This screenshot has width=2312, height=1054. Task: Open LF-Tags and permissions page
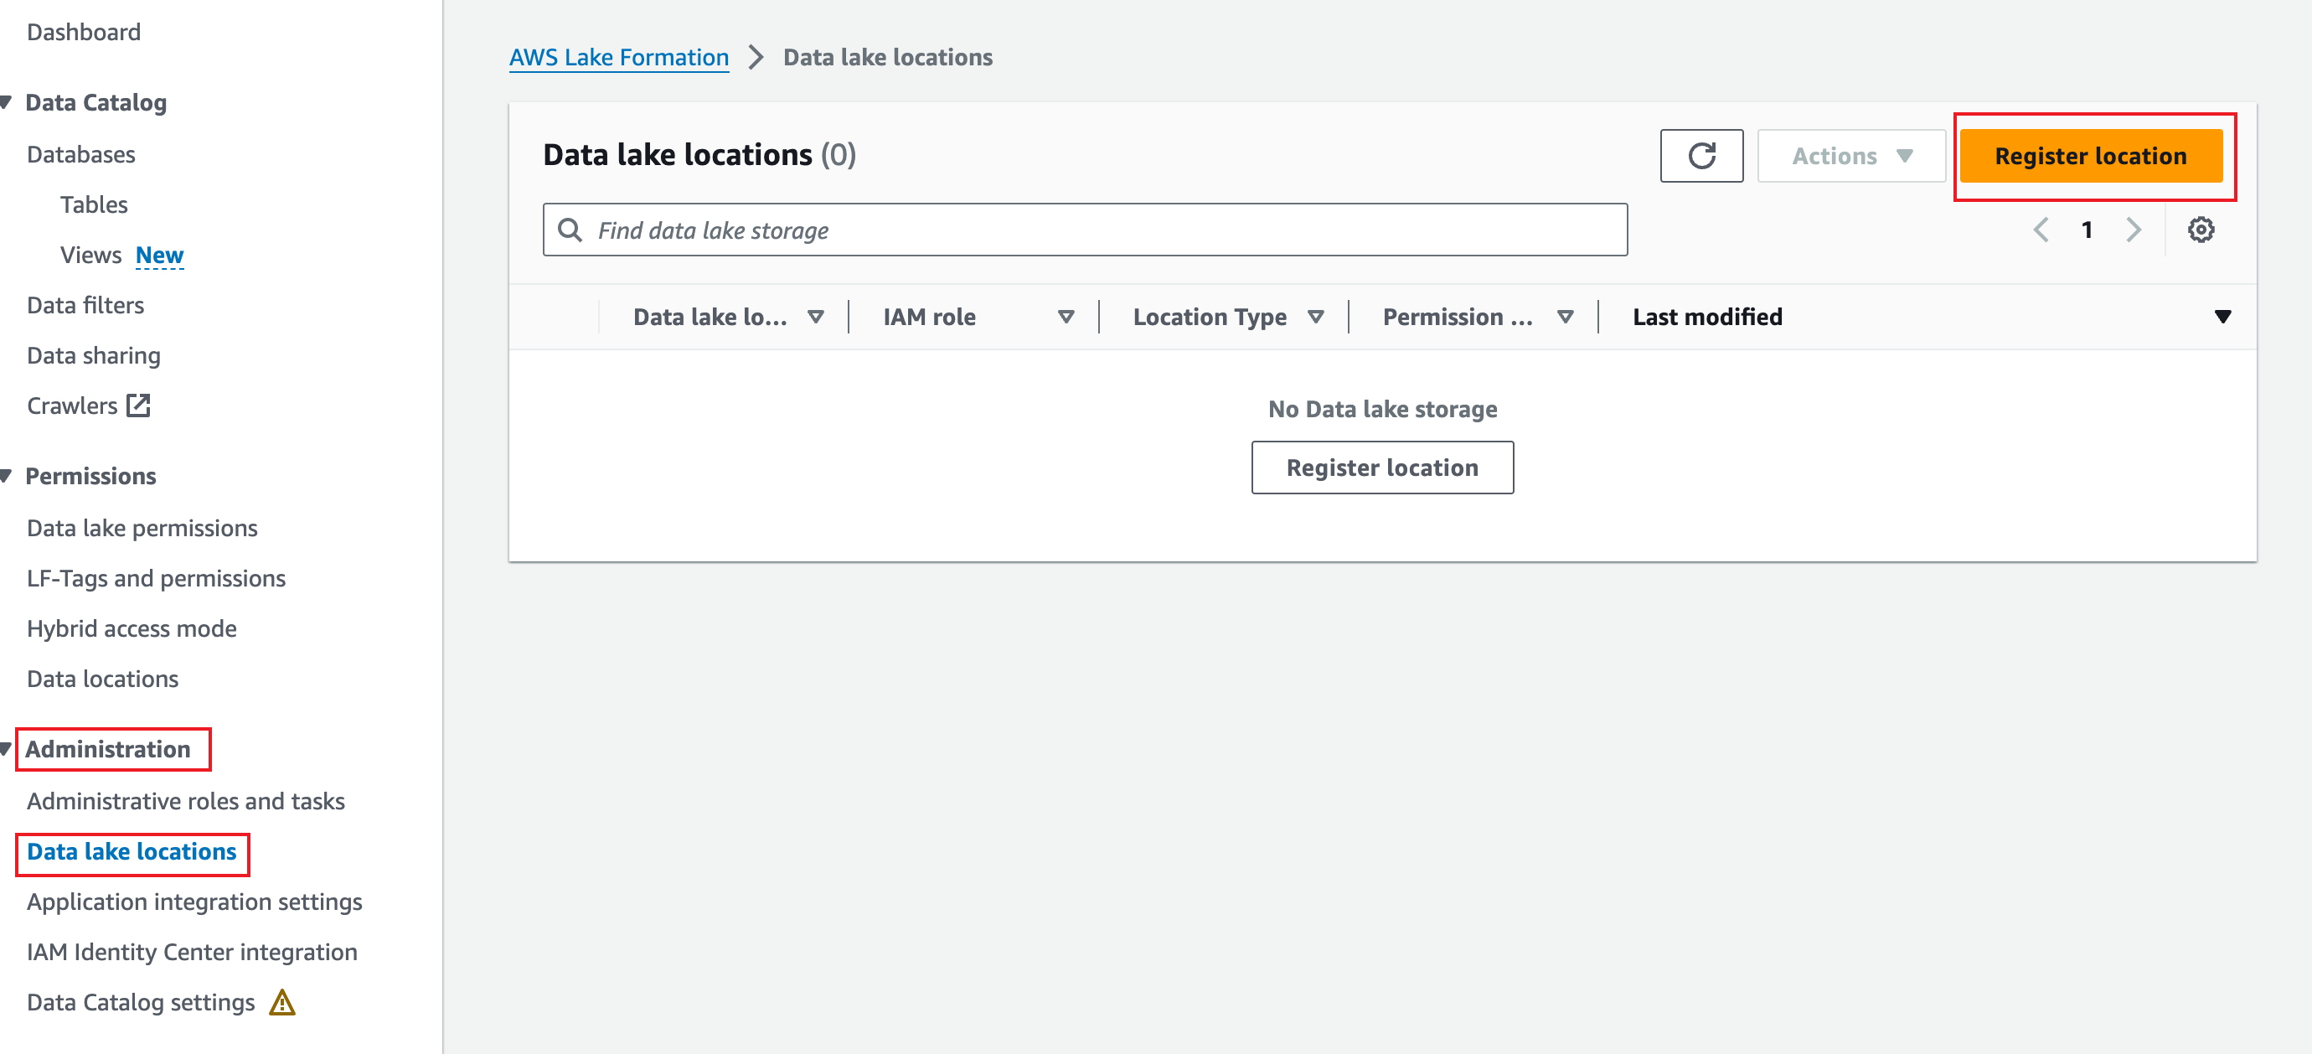[156, 578]
